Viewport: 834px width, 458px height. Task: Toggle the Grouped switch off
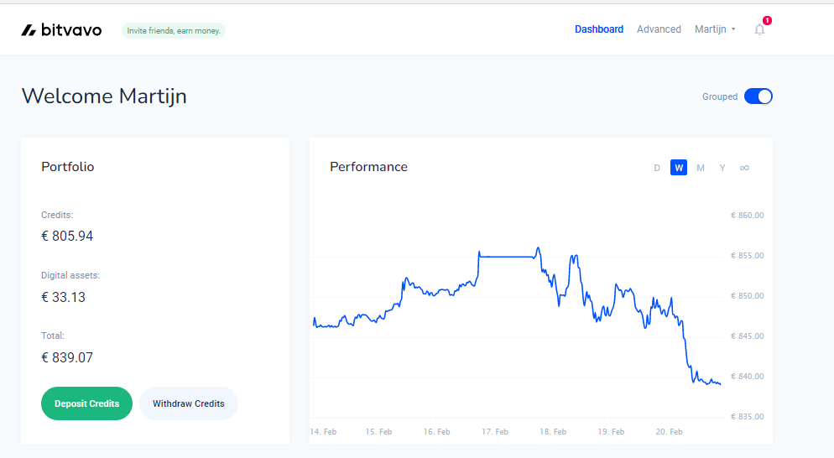[758, 96]
